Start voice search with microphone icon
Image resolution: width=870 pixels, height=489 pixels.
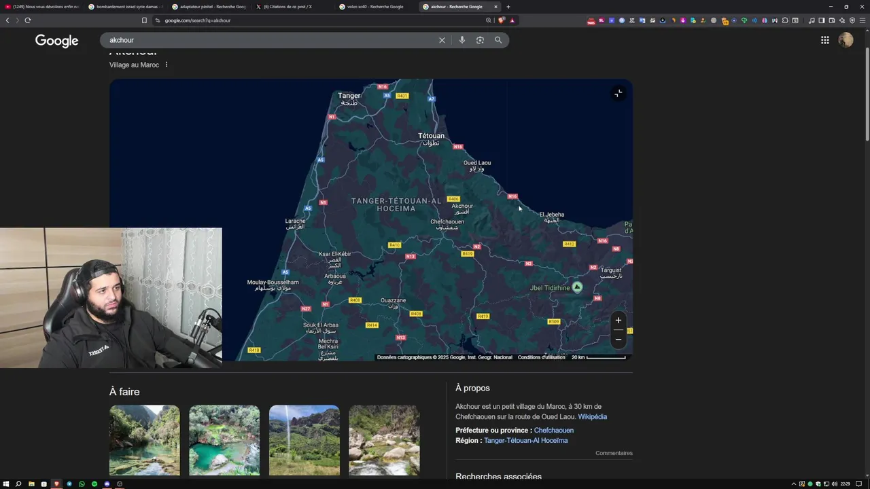coord(462,40)
